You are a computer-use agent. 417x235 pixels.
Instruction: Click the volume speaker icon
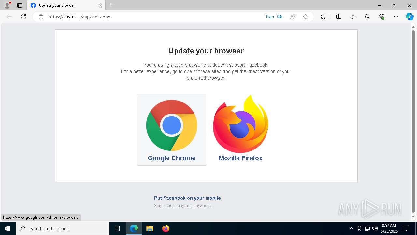click(x=375, y=228)
